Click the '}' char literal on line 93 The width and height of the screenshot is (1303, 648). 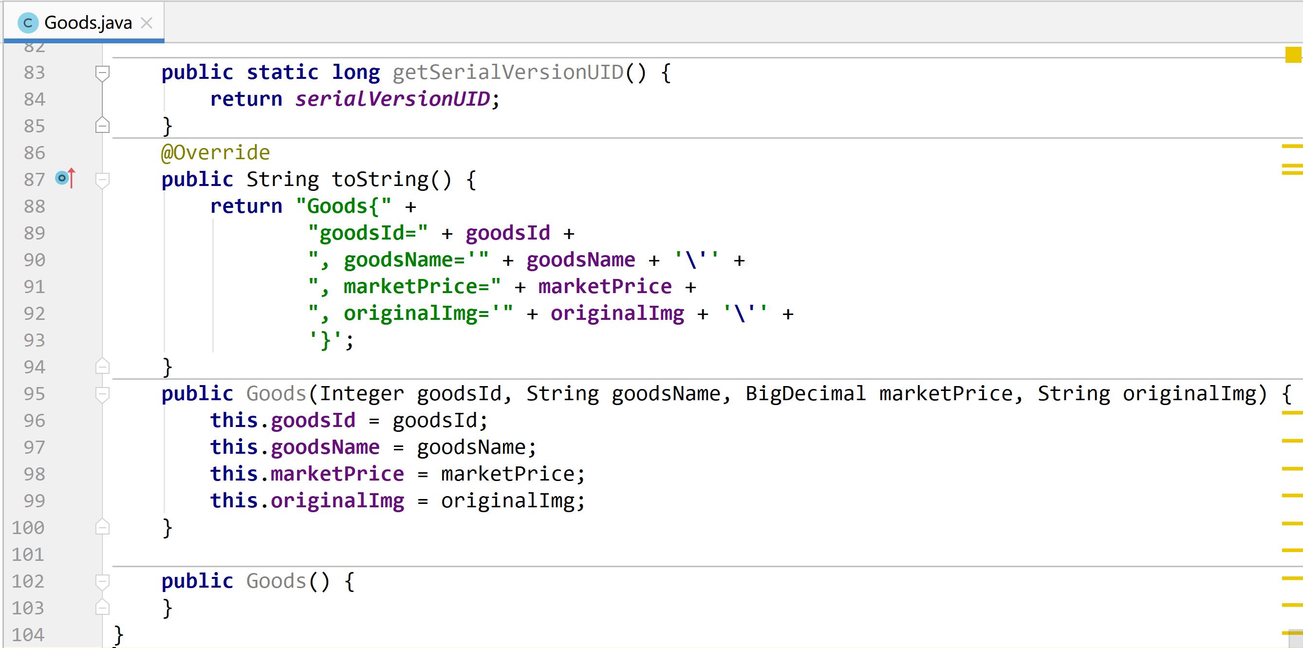325,340
